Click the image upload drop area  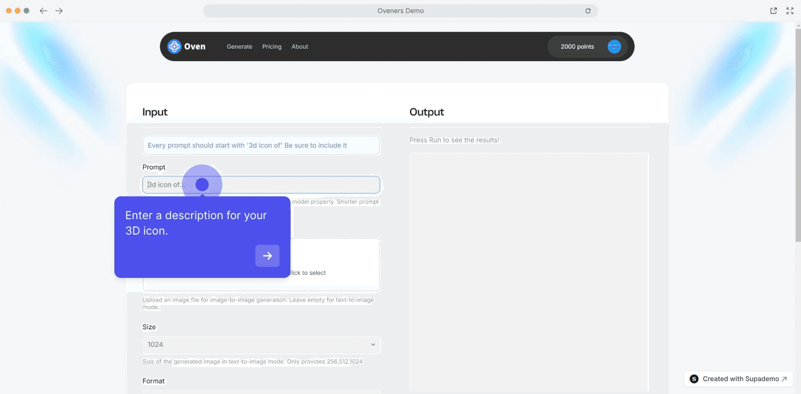click(x=261, y=265)
